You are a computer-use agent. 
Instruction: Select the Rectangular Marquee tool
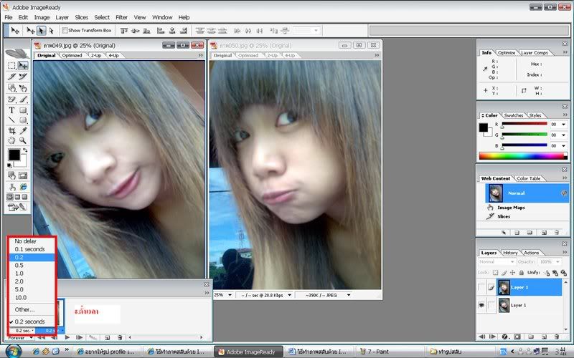click(11, 66)
